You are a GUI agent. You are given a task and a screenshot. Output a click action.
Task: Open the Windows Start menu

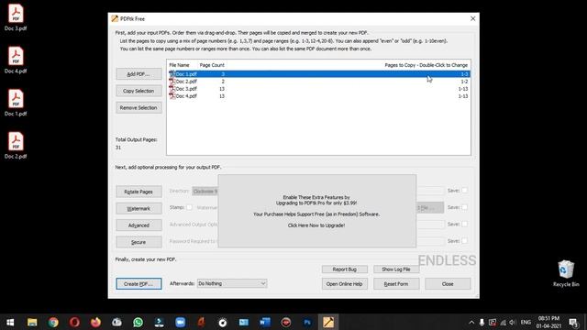10,322
